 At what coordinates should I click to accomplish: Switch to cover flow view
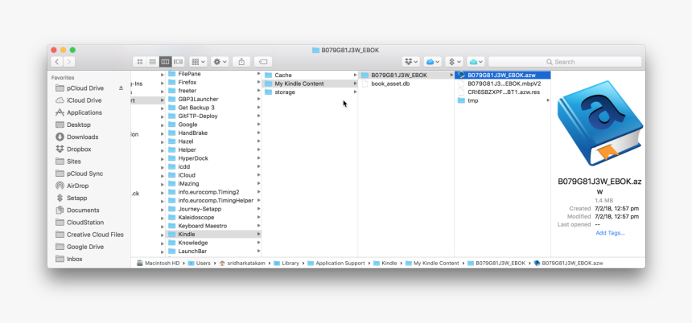pos(179,62)
